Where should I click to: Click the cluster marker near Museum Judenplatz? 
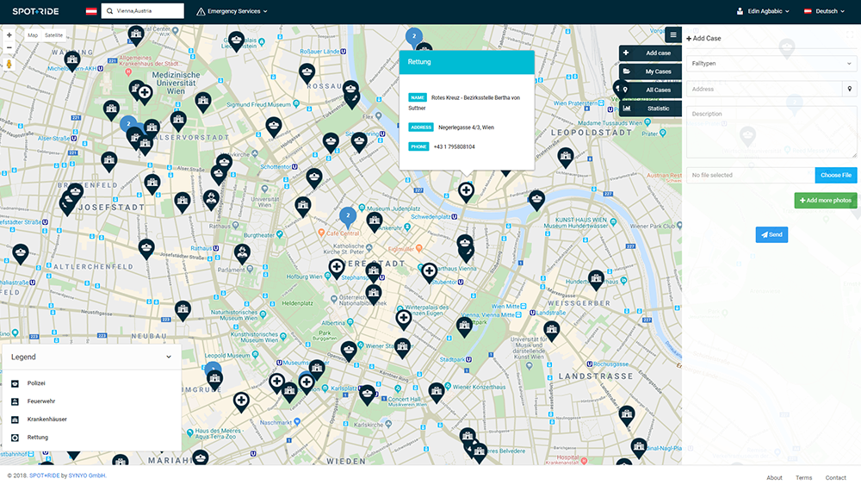pyautogui.click(x=347, y=215)
